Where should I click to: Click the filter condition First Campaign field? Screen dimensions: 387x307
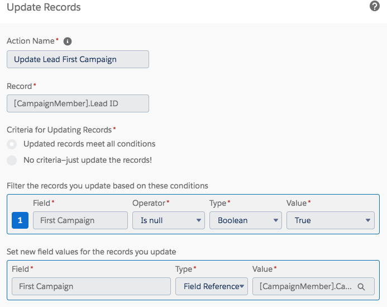[x=80, y=220]
